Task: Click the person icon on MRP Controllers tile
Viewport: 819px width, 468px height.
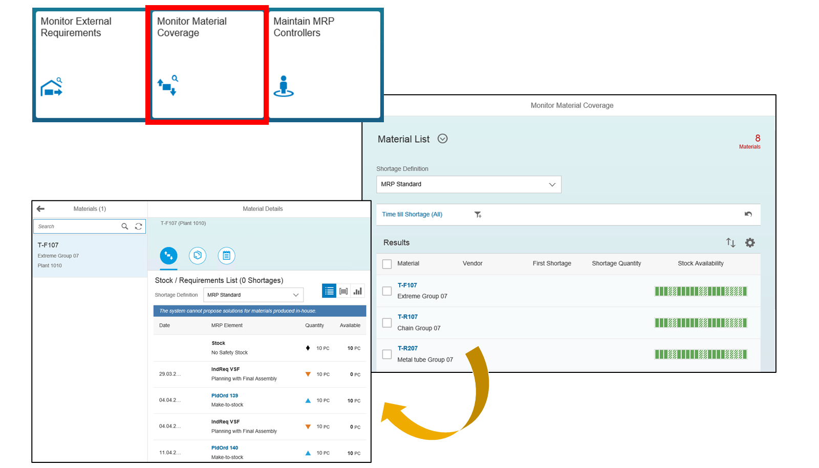Action: tap(284, 86)
